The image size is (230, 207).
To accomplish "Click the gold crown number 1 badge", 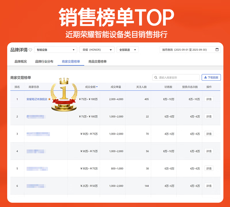I will pyautogui.click(x=64, y=94).
